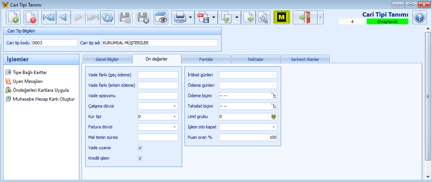Click Tipe Bağlı Kartlar link

[x=30, y=72]
